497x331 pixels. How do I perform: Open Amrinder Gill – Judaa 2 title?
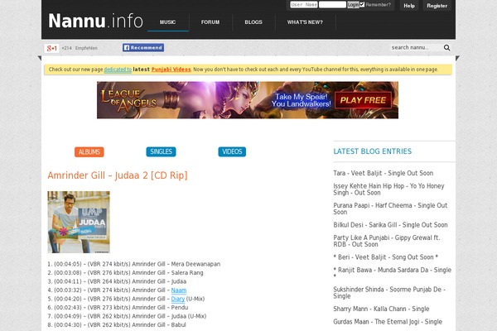click(118, 175)
